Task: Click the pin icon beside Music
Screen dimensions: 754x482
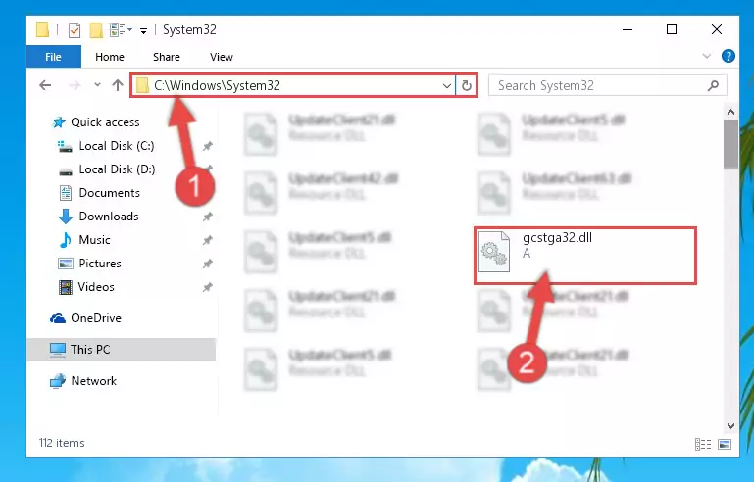Action: 207,240
